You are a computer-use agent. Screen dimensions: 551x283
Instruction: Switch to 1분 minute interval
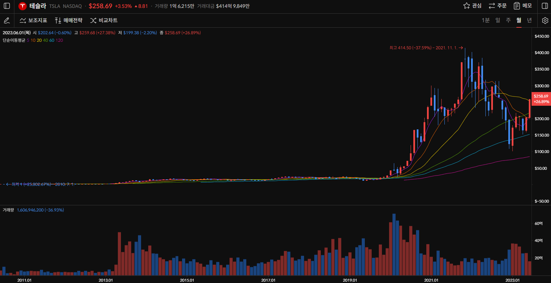tap(485, 21)
